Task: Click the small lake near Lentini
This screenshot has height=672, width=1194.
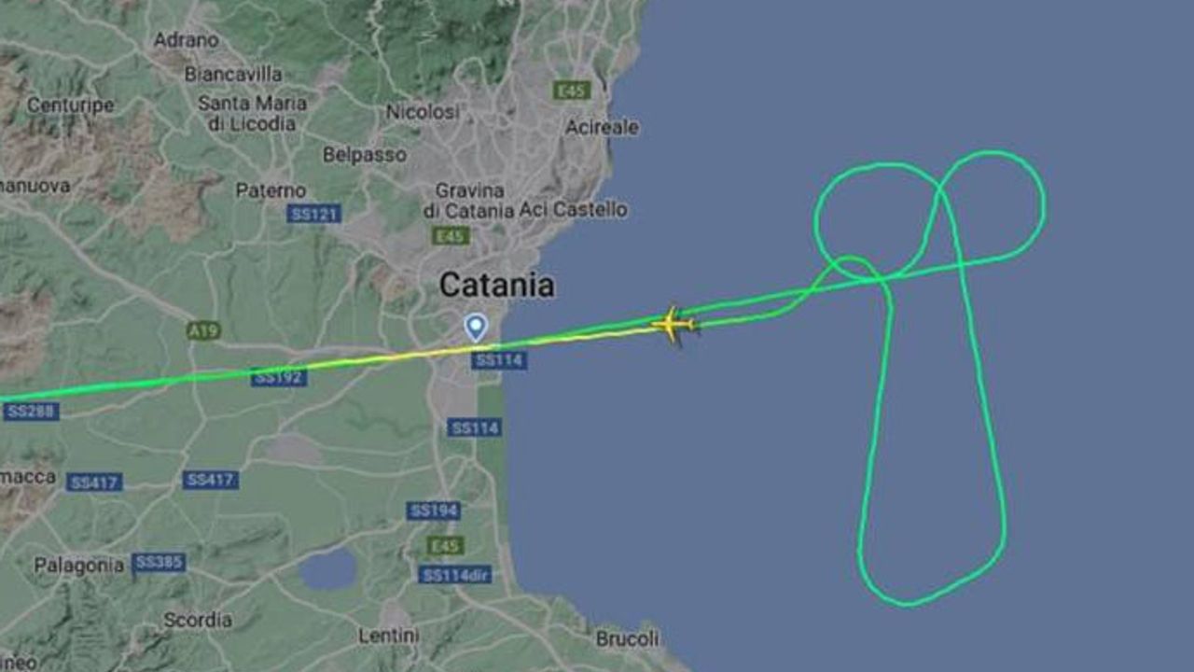Action: 328,569
